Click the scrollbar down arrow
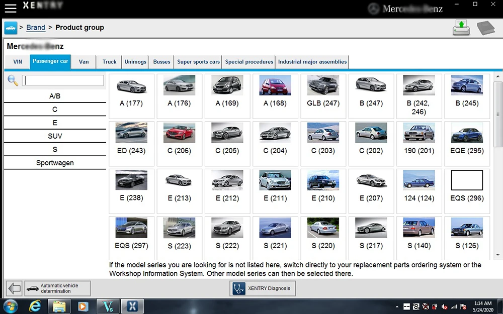The image size is (503, 314). tap(497, 255)
